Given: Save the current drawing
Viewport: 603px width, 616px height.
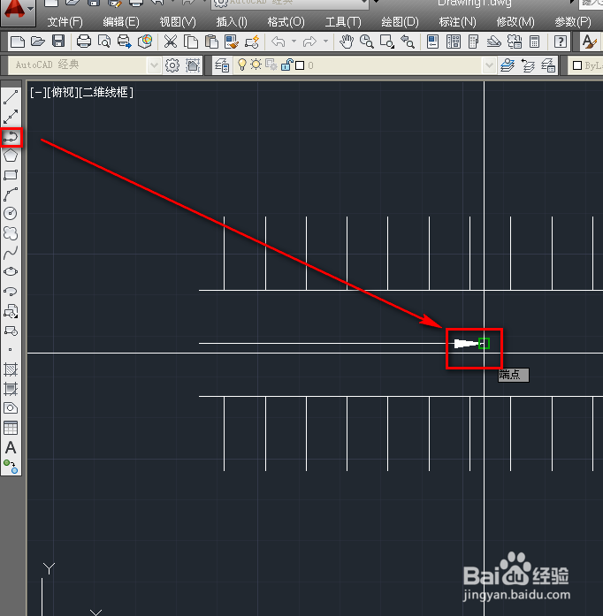Looking at the screenshot, I should tap(58, 42).
